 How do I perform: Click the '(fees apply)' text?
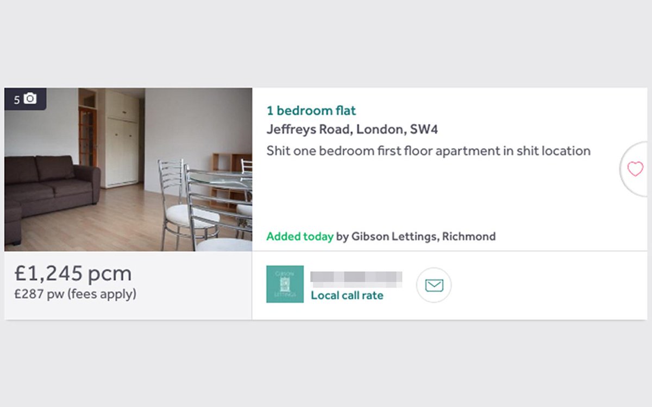point(102,294)
